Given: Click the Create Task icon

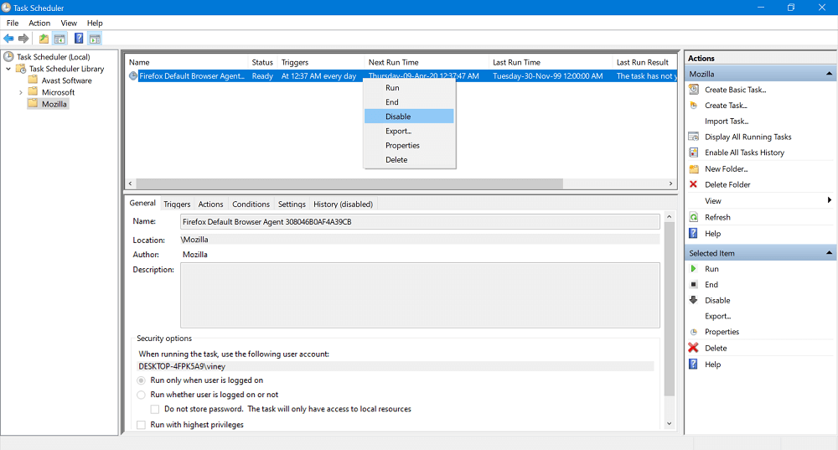Looking at the screenshot, I should [x=694, y=106].
